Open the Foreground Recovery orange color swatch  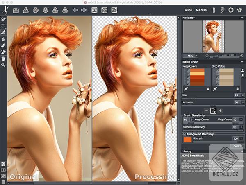188,140
